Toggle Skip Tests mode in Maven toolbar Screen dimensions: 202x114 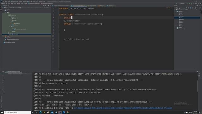tap(191, 8)
